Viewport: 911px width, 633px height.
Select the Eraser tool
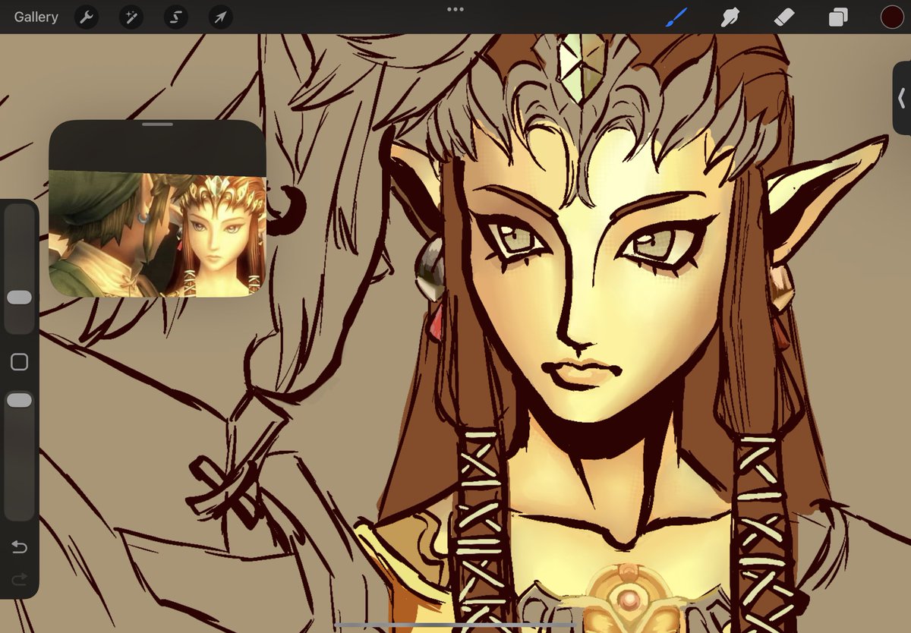(783, 17)
